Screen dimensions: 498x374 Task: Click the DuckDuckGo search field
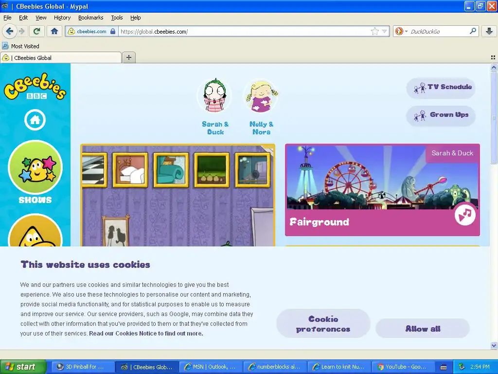(439, 31)
